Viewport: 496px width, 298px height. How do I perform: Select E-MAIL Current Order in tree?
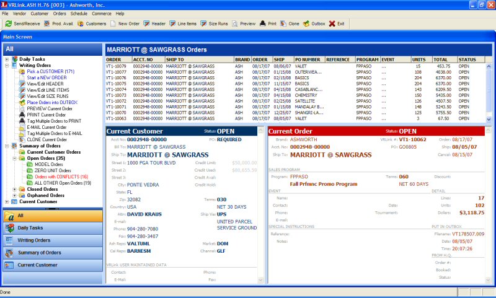(46, 127)
